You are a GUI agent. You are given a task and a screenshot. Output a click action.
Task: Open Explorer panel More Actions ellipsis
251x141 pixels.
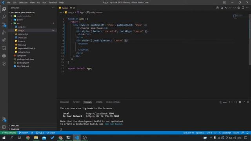(x=53, y=8)
